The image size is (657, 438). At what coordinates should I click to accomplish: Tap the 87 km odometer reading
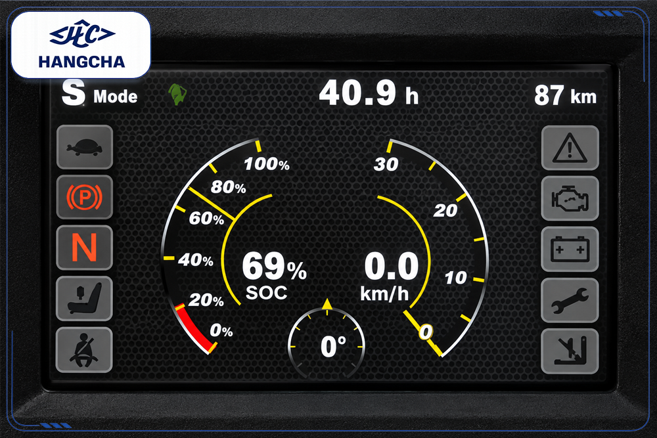(x=565, y=95)
